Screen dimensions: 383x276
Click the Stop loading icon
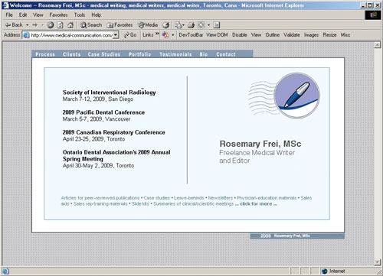(x=51, y=25)
